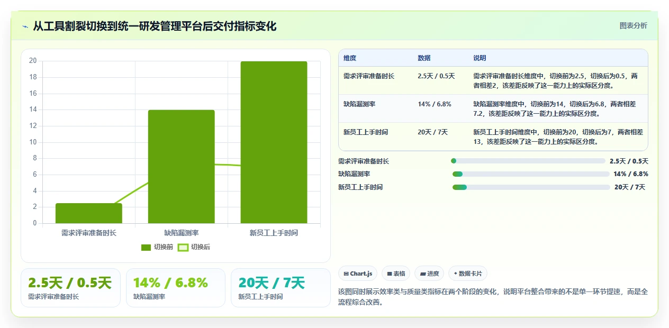
Task: Click the y-axis value 20
Action: tap(33, 61)
